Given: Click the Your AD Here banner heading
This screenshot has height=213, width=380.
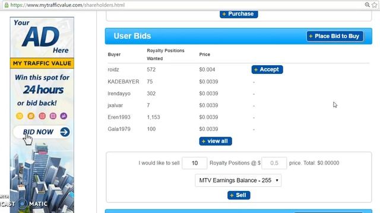Looking at the screenshot, I should 41,37.
